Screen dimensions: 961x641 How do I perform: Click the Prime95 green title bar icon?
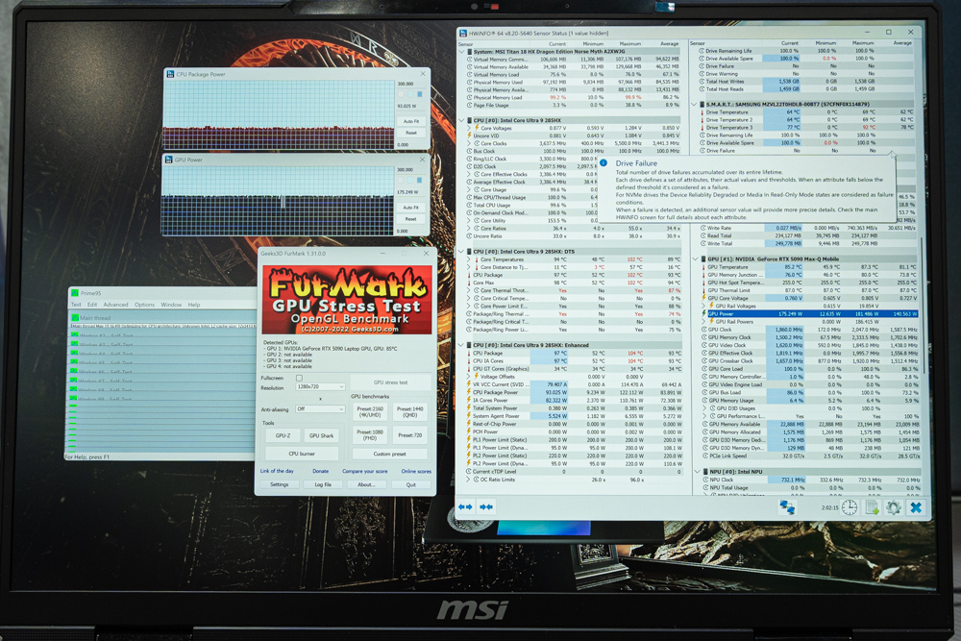pyautogui.click(x=75, y=293)
